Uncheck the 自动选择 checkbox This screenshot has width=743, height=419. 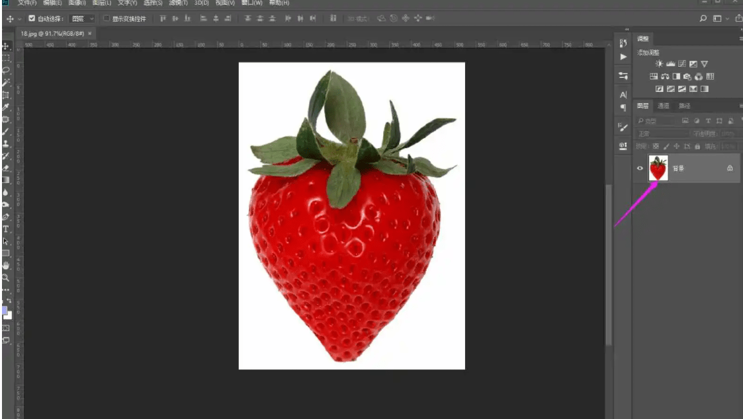31,19
